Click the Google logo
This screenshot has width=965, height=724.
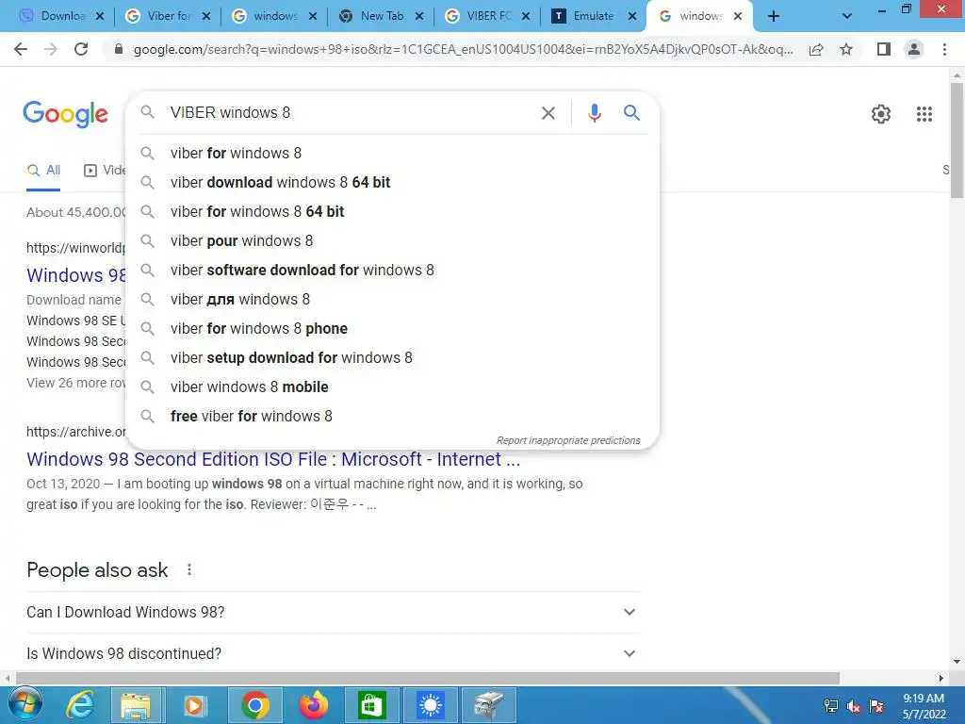[65, 114]
